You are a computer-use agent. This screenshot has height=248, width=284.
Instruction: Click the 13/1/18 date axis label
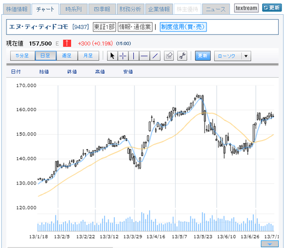(x=38, y=237)
